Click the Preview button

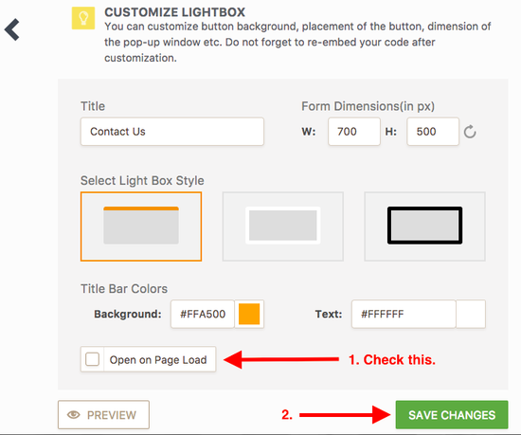pos(103,415)
